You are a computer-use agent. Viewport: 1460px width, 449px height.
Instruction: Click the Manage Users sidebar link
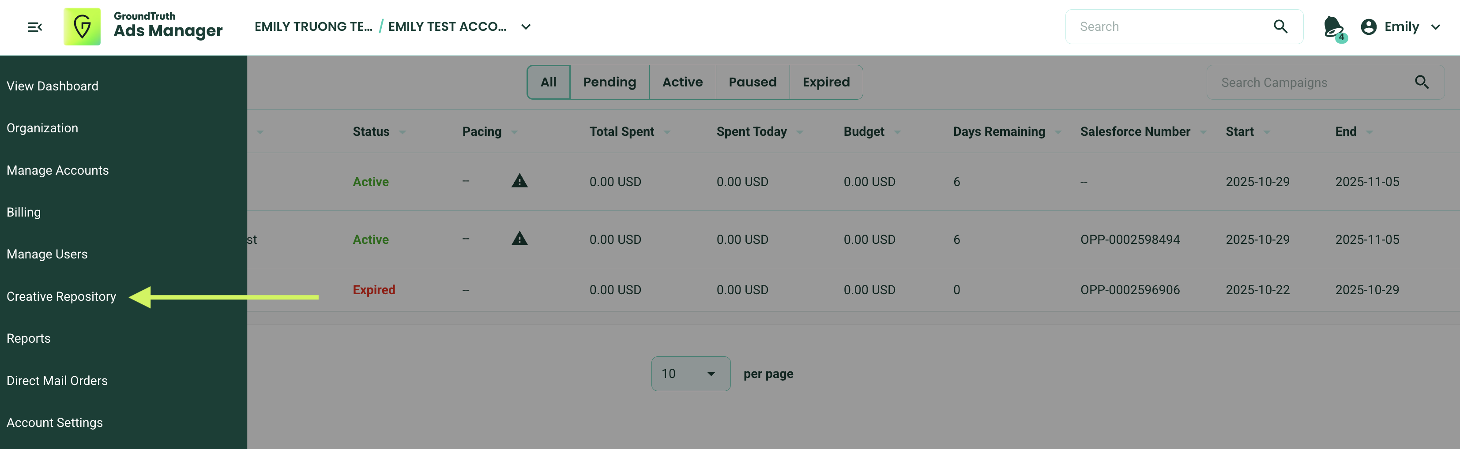point(47,254)
